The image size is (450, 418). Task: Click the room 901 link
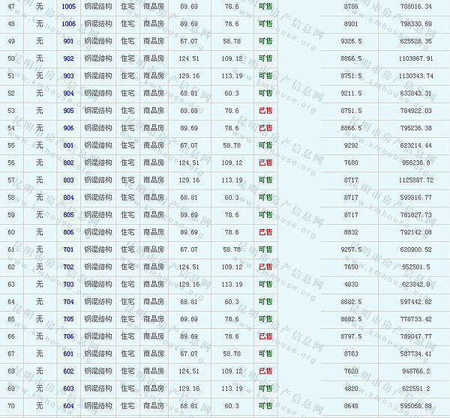[x=68, y=41]
